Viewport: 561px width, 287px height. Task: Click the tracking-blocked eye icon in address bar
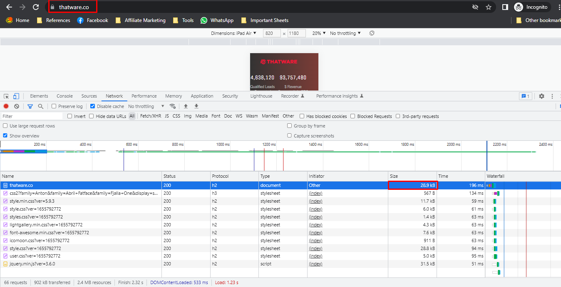click(475, 7)
